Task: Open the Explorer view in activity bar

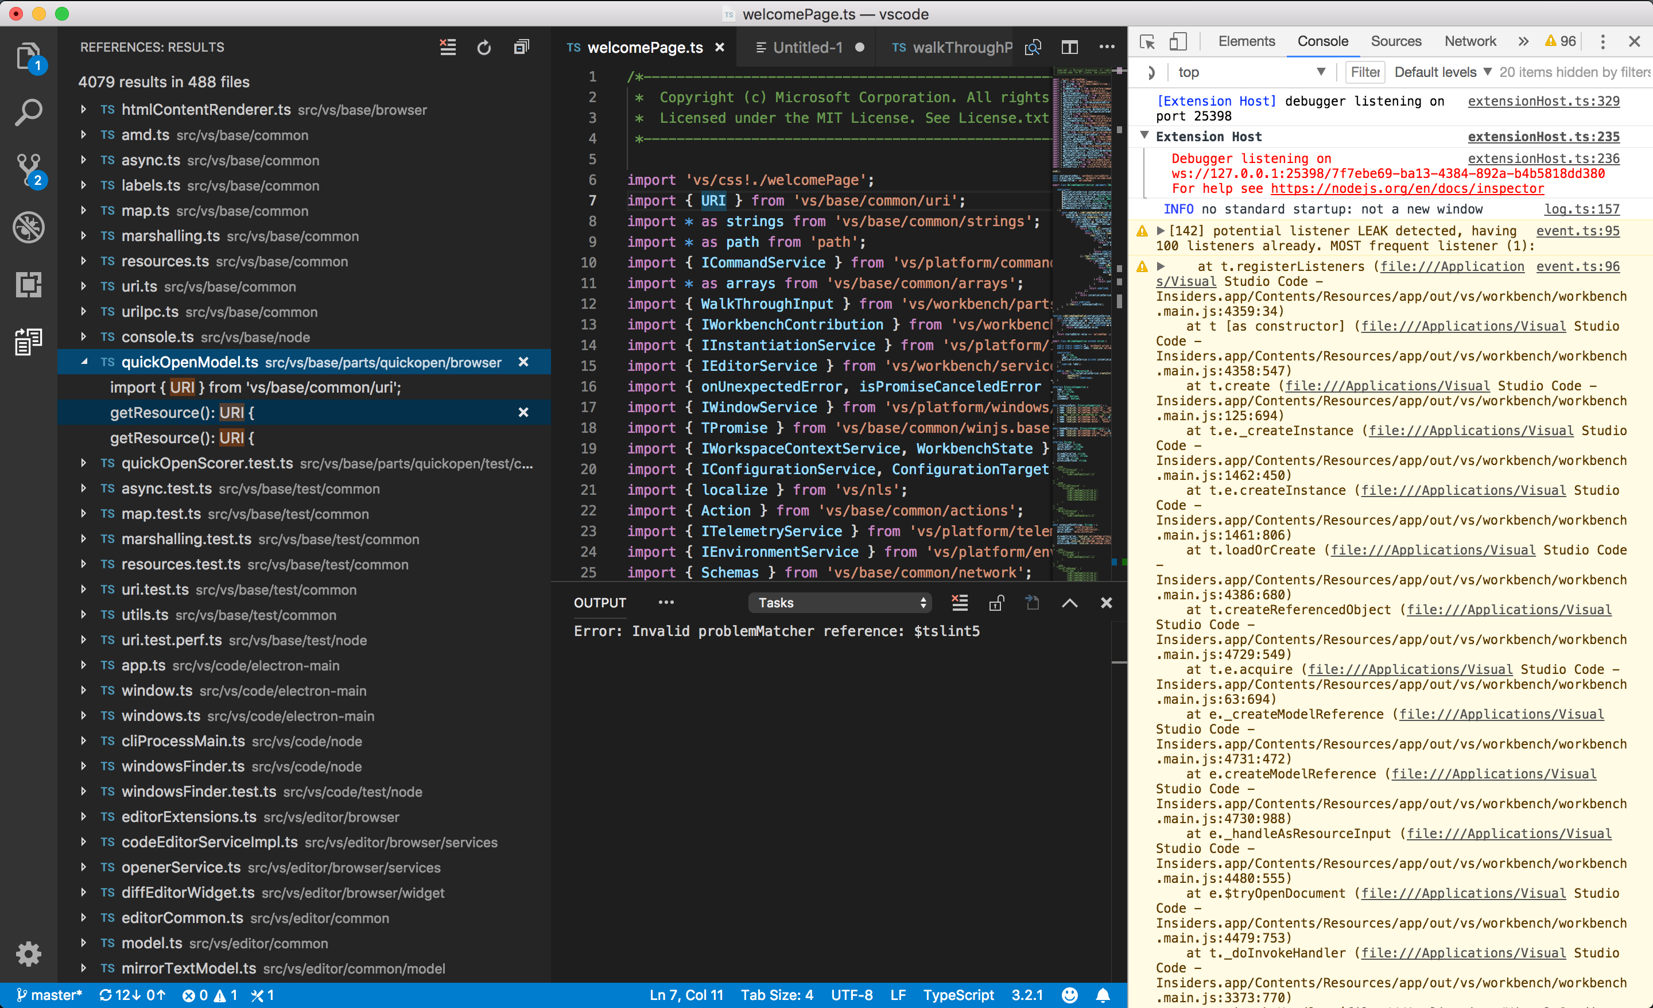Action: 29,57
